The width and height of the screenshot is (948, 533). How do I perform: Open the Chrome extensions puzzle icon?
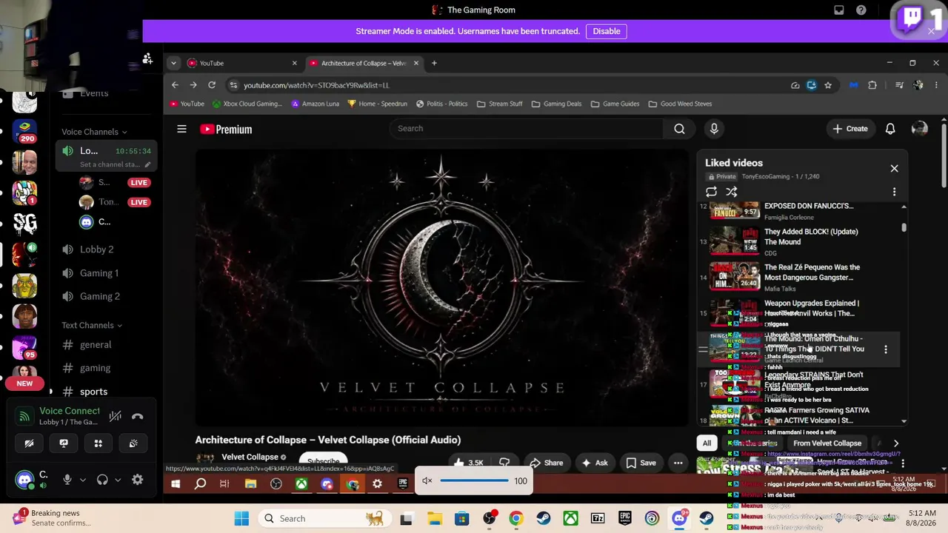coord(872,85)
